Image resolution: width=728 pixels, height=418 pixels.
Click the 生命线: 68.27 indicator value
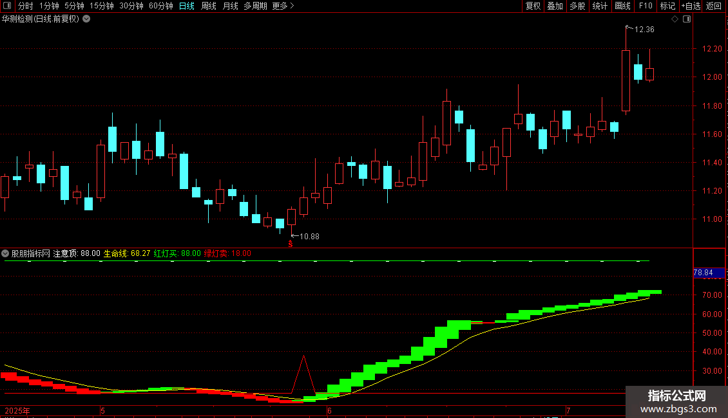127,253
